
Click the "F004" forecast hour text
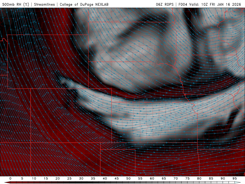click(x=183, y=4)
